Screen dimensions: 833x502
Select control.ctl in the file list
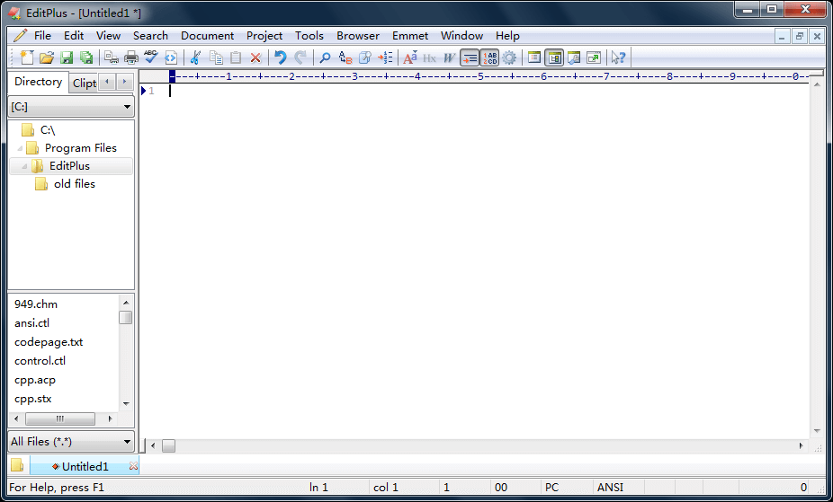point(40,360)
